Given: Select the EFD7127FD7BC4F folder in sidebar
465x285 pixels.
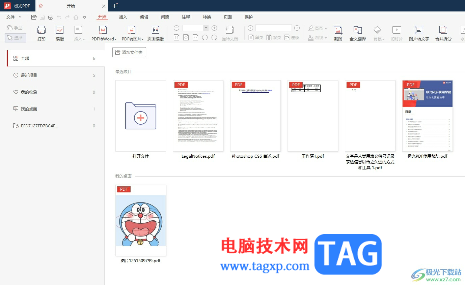Looking at the screenshot, I should (56, 126).
